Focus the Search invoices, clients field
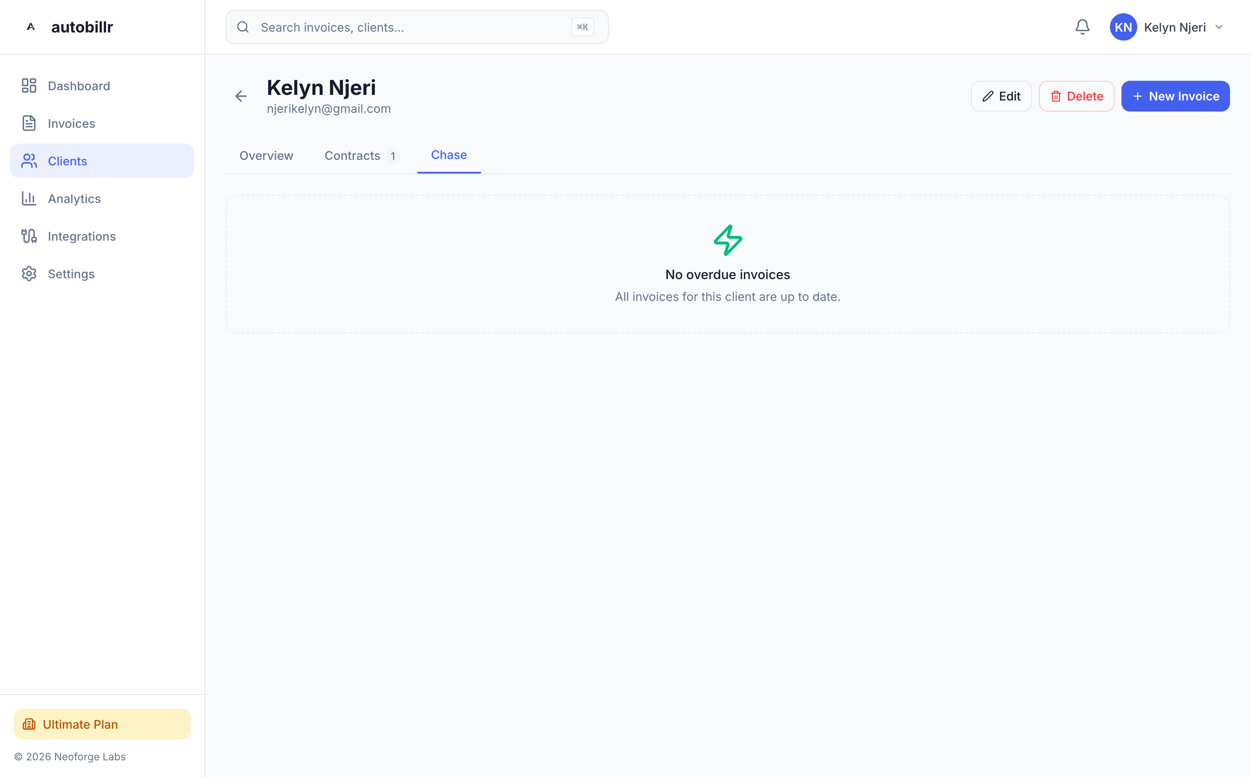Viewport: 1251px width, 777px height. [x=411, y=27]
